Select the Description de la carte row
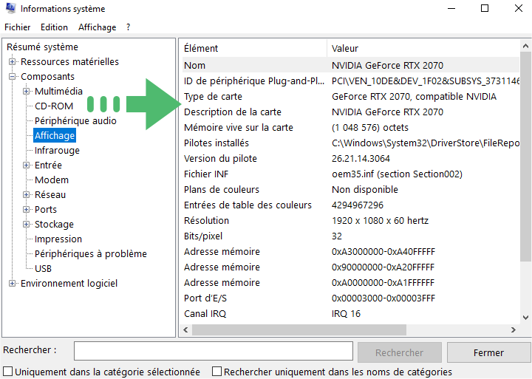 tap(351, 112)
